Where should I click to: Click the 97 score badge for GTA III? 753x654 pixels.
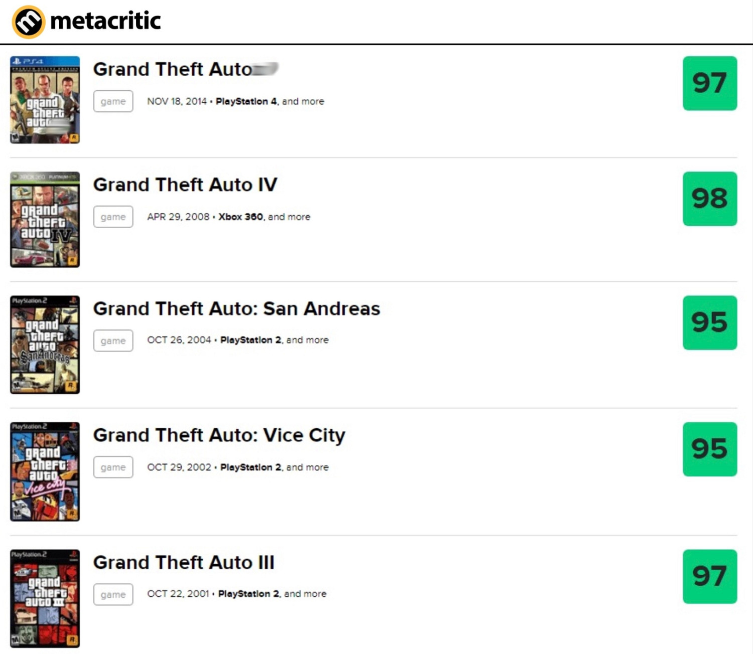pos(709,576)
